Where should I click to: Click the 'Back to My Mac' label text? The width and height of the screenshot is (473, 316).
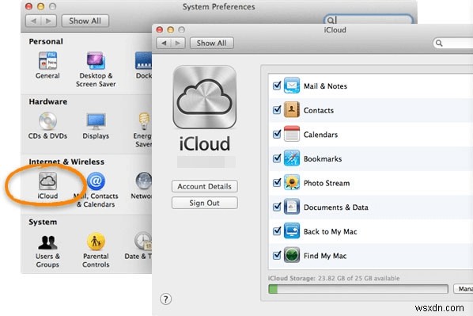pyautogui.click(x=330, y=232)
